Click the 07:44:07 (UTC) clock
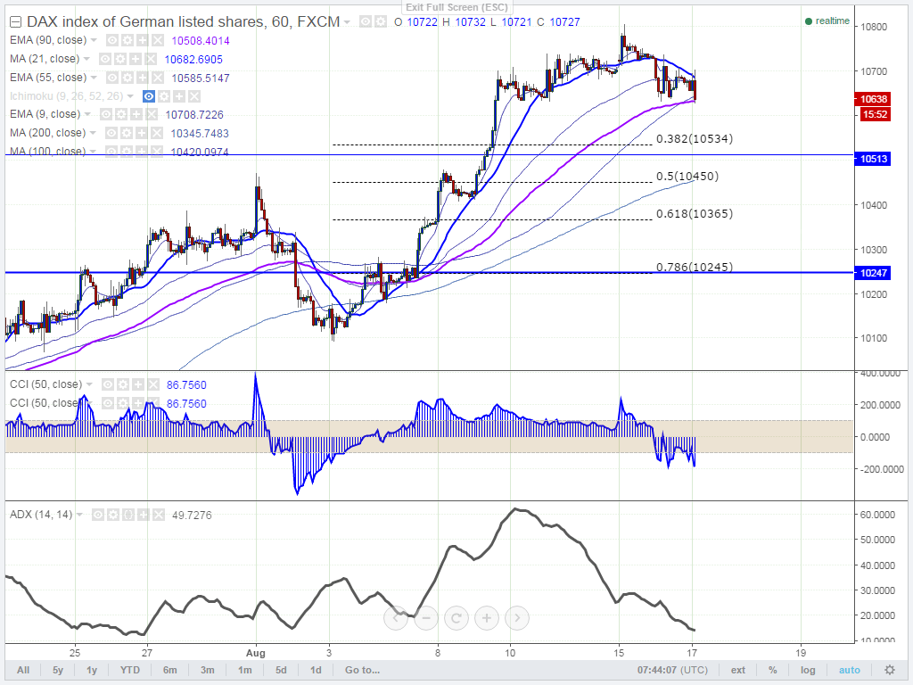The height and width of the screenshot is (685, 913). tap(672, 670)
